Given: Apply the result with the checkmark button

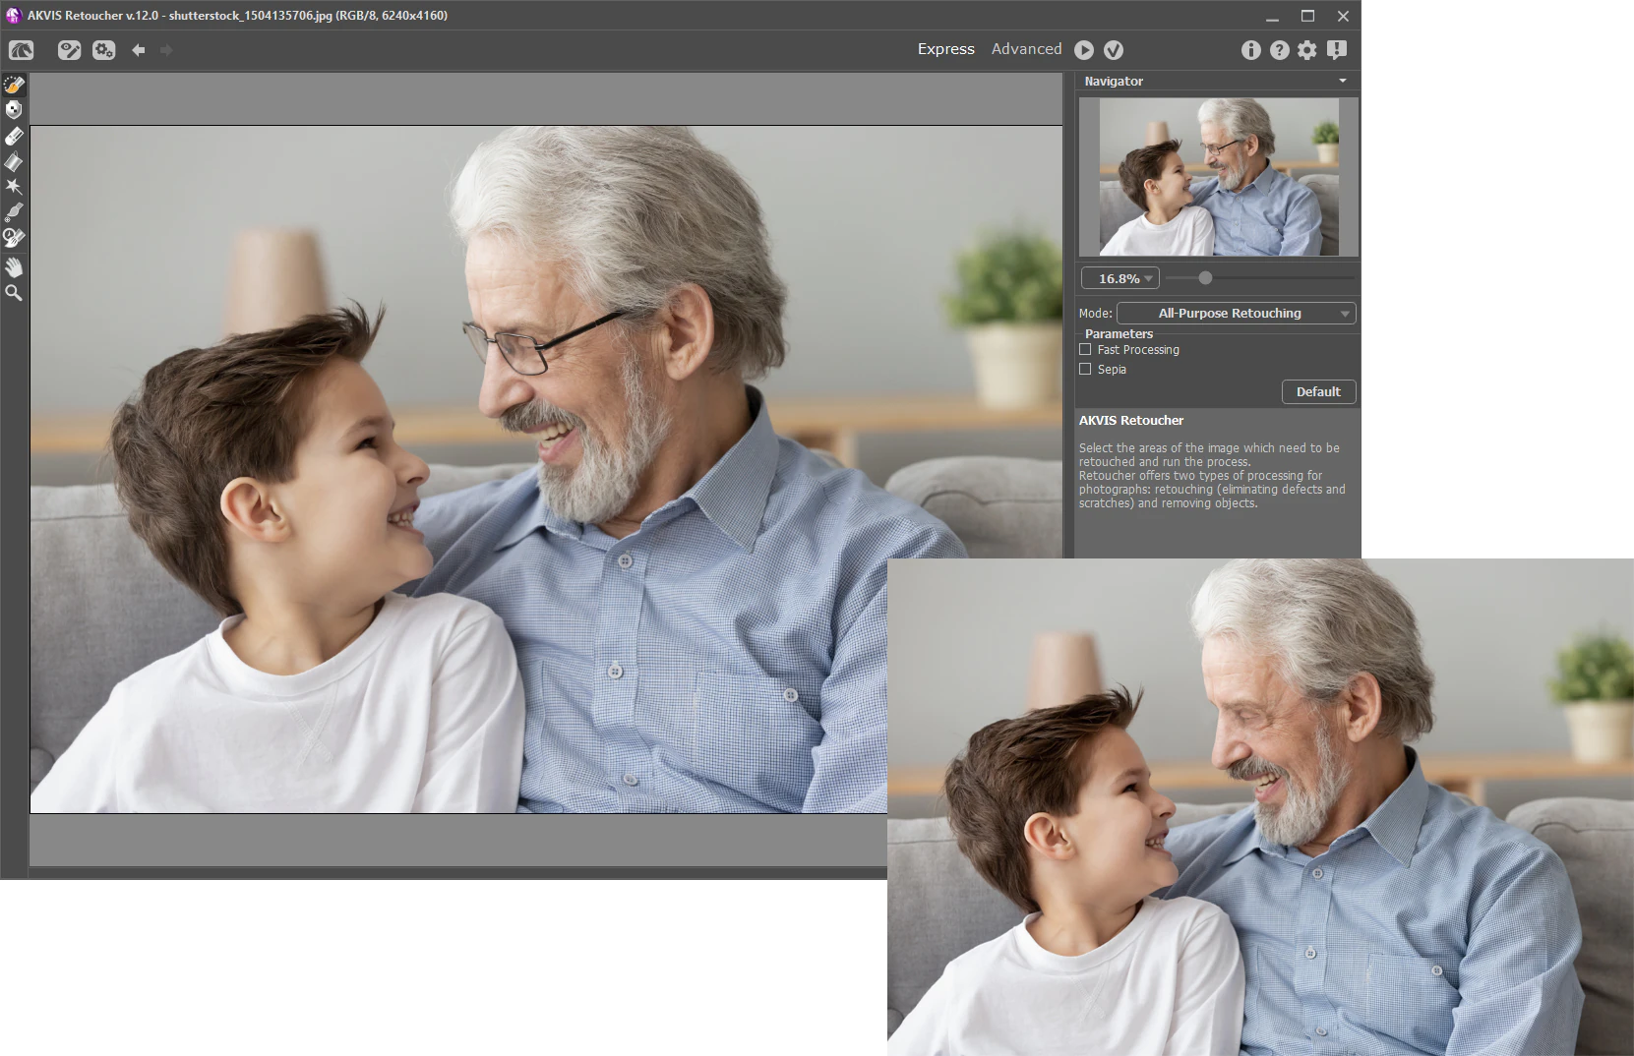Looking at the screenshot, I should tap(1114, 50).
